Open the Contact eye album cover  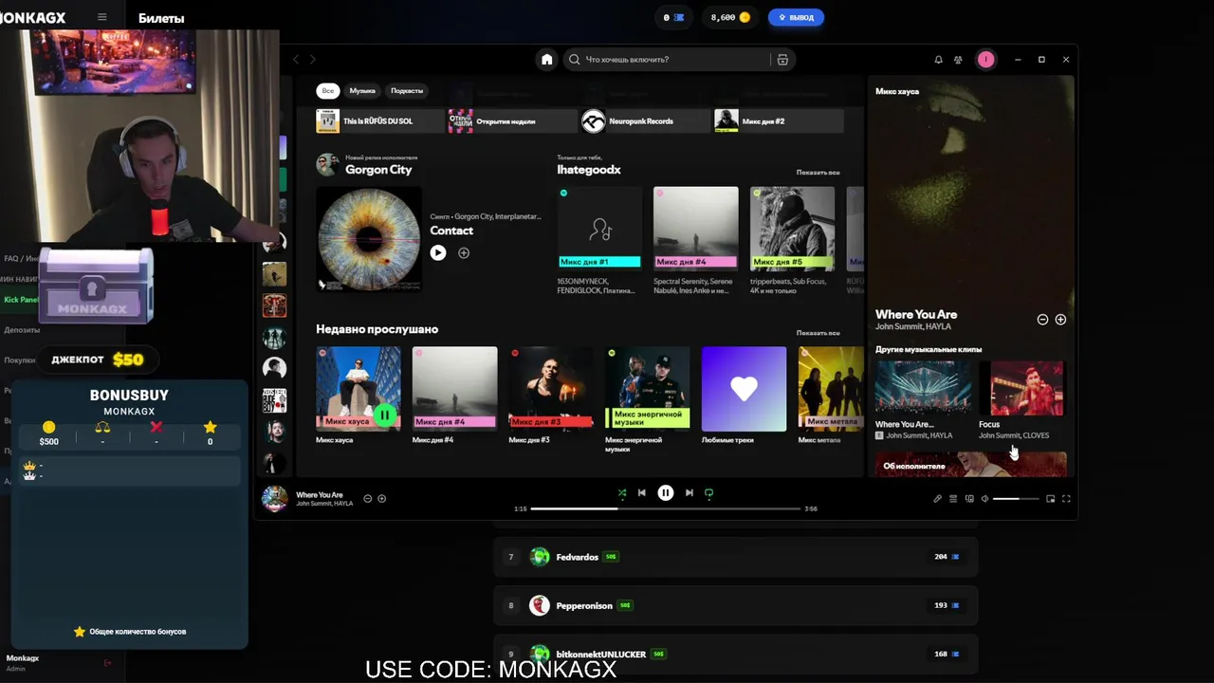(x=369, y=239)
